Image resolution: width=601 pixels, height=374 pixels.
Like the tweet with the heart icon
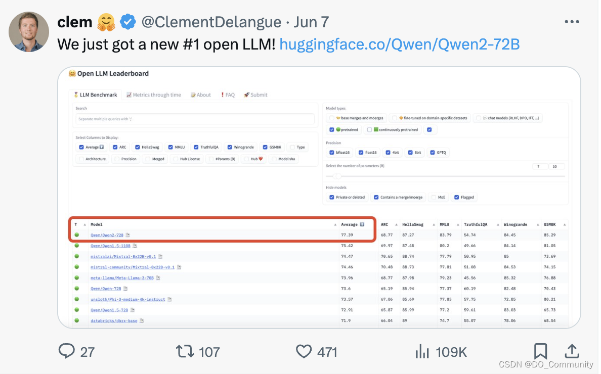[x=304, y=351]
